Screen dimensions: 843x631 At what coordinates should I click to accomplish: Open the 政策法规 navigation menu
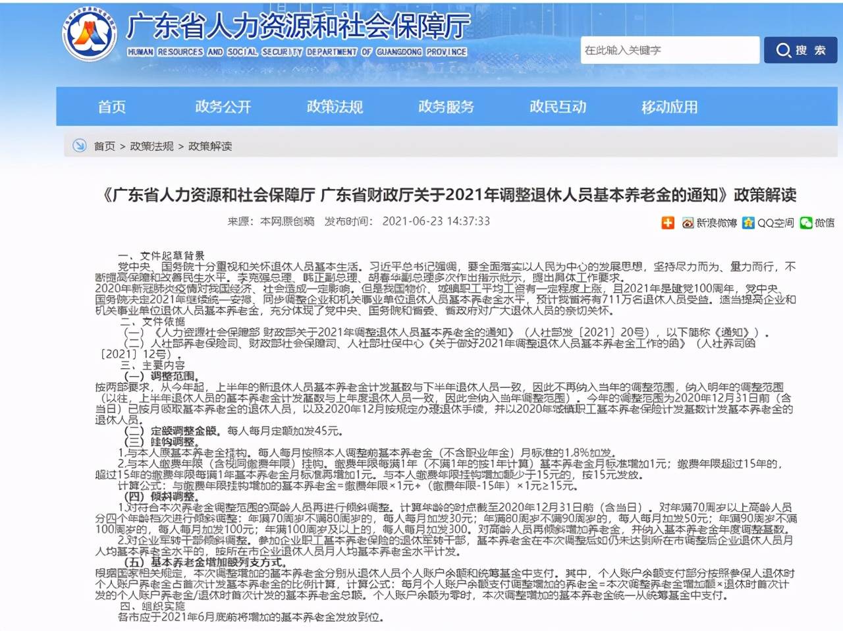click(x=333, y=107)
